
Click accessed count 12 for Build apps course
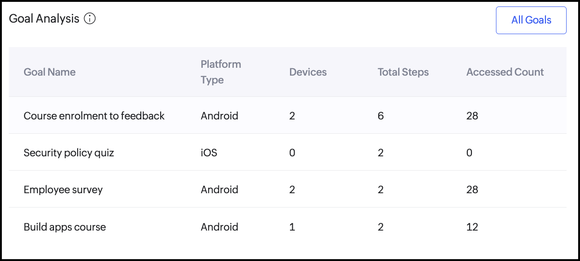[x=472, y=227]
